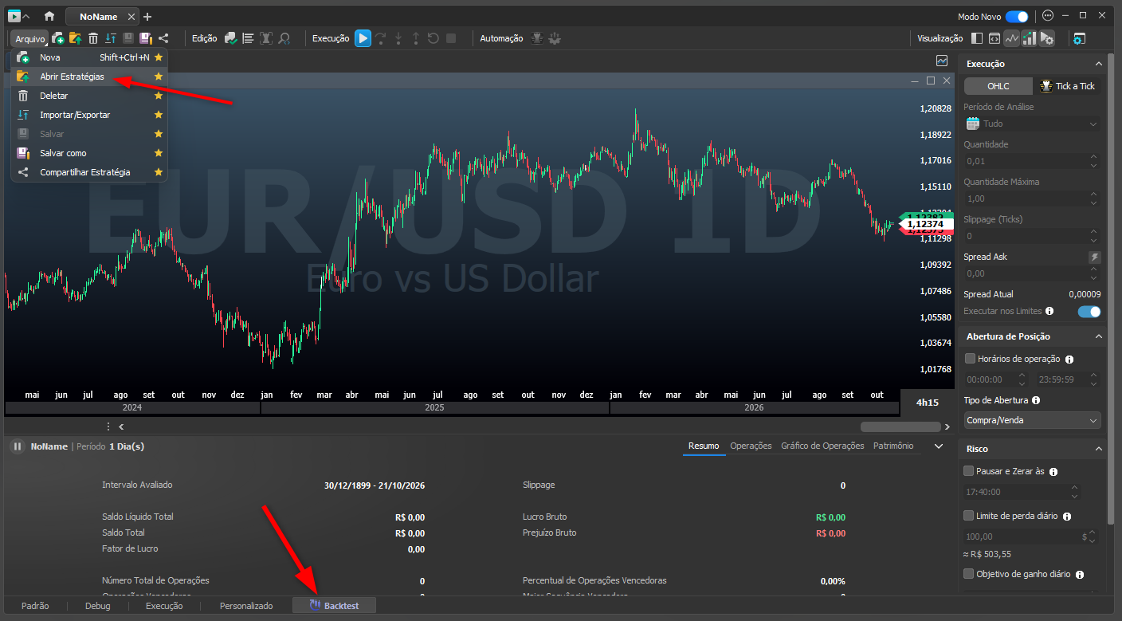Toggle the execution settings view icon
This screenshot has height=621, width=1122.
(1047, 37)
